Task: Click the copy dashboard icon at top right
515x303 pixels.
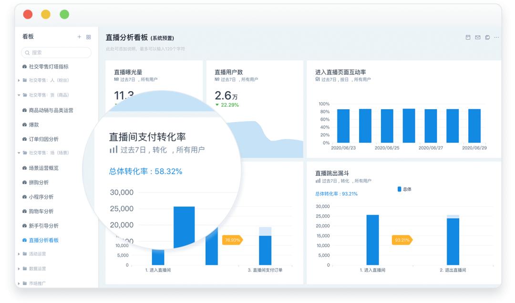Action: coord(487,38)
